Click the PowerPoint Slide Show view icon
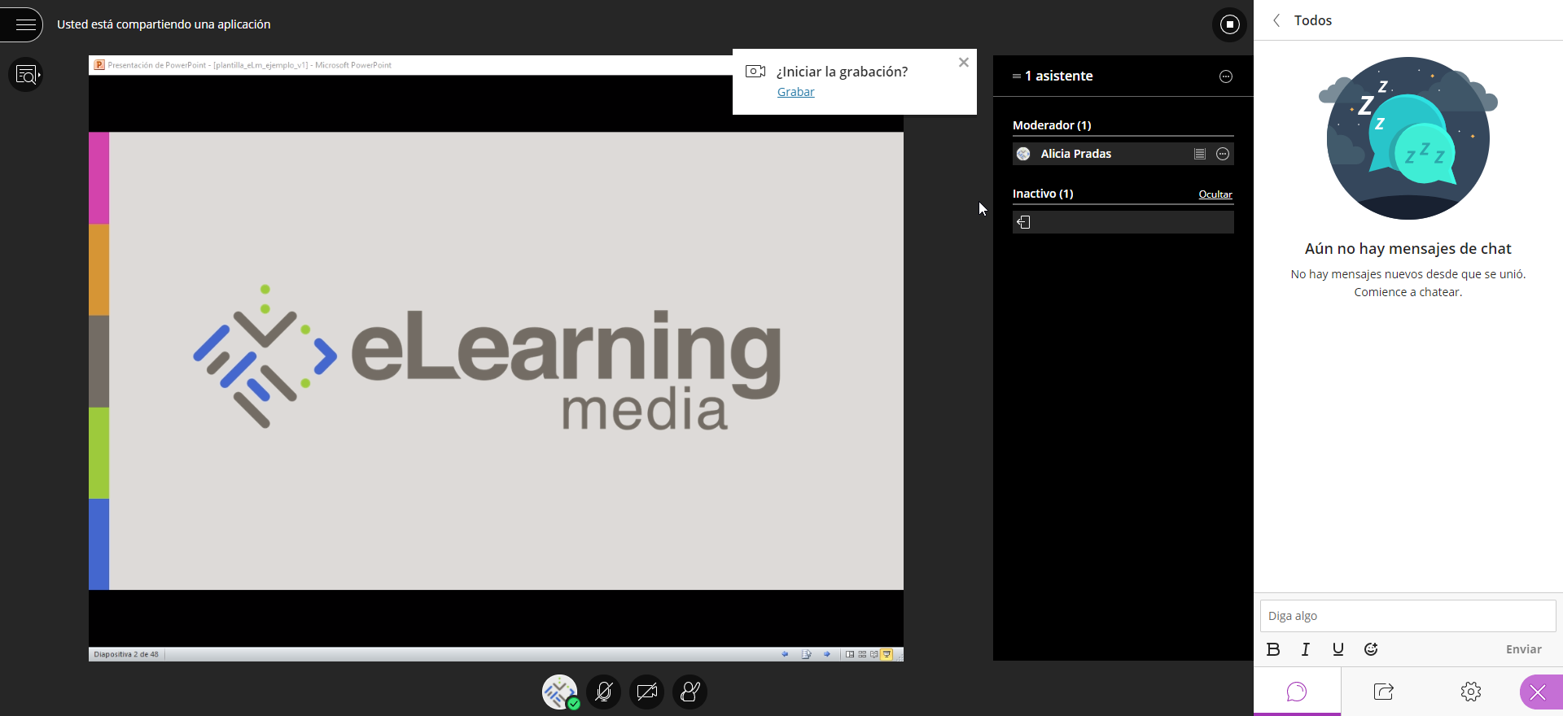 click(x=887, y=654)
